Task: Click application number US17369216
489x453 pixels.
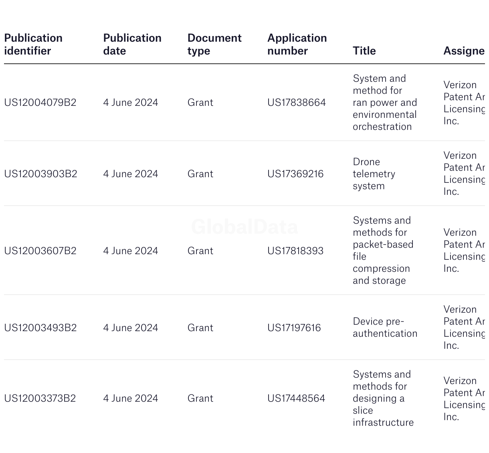Action: click(x=295, y=174)
